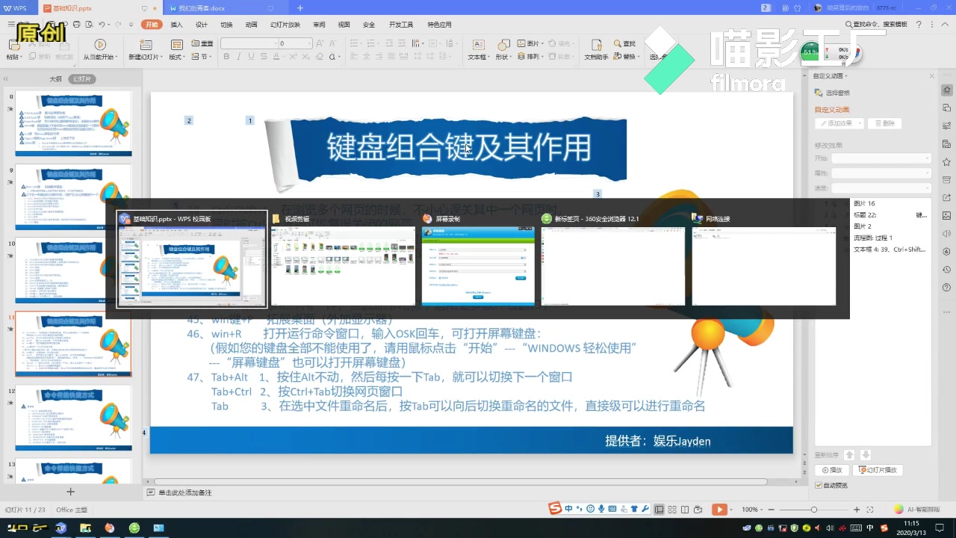Open 排列 arrange dropdown
This screenshot has height=538, width=956.
click(x=531, y=57)
